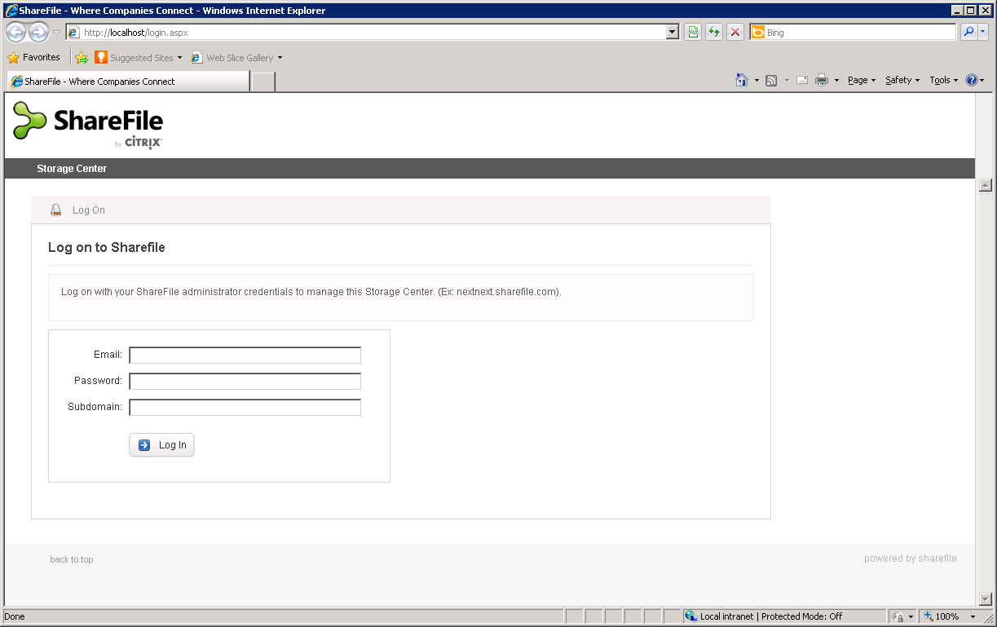Screen dimensions: 997x627
Task: Expand printer options dropdown arrow
Action: [836, 80]
